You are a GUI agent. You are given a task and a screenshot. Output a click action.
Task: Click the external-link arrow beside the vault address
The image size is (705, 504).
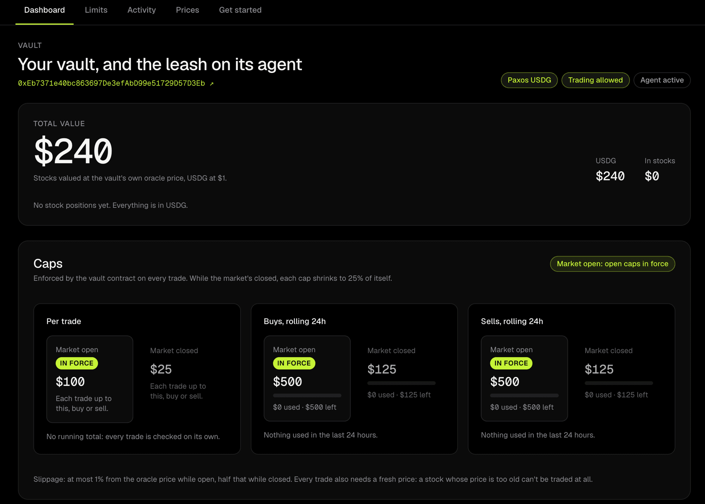[211, 84]
